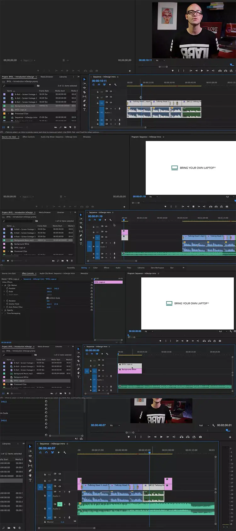Reset the Anchor Point parameter in Effect Controls
The width and height of the screenshot is (236, 531).
(x=92, y=304)
